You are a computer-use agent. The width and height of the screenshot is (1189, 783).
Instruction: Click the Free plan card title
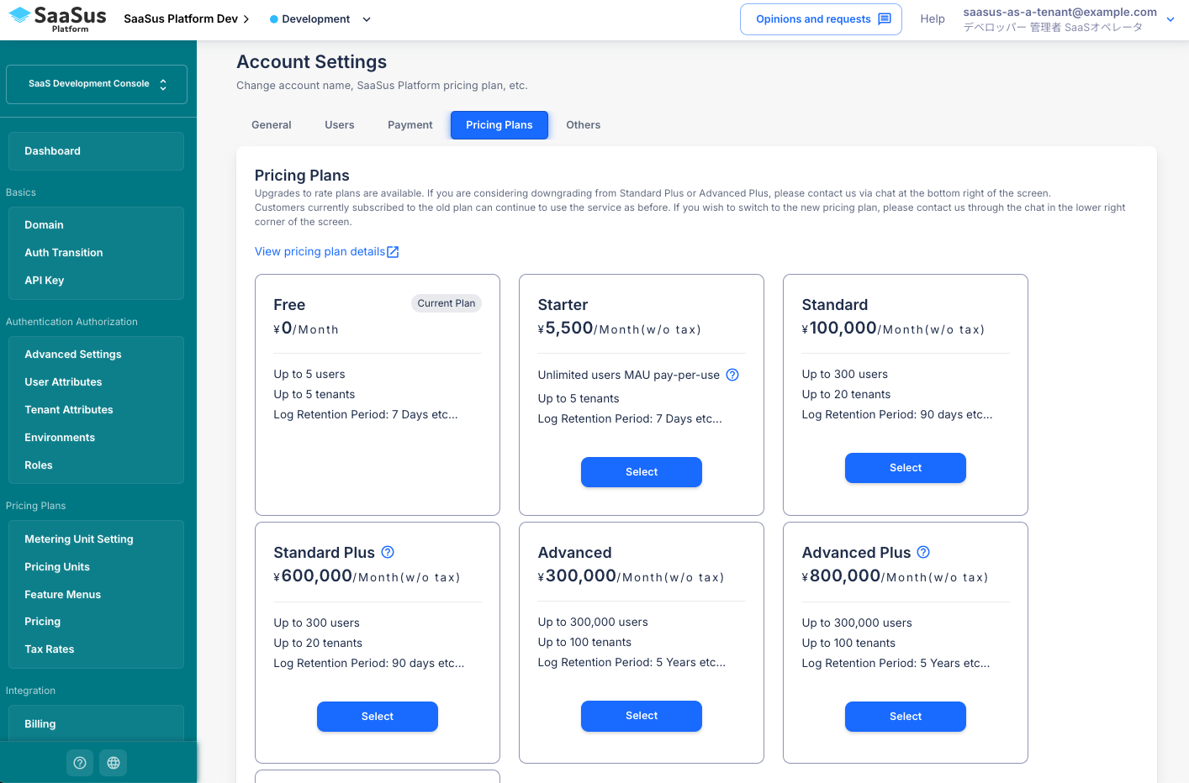click(289, 305)
